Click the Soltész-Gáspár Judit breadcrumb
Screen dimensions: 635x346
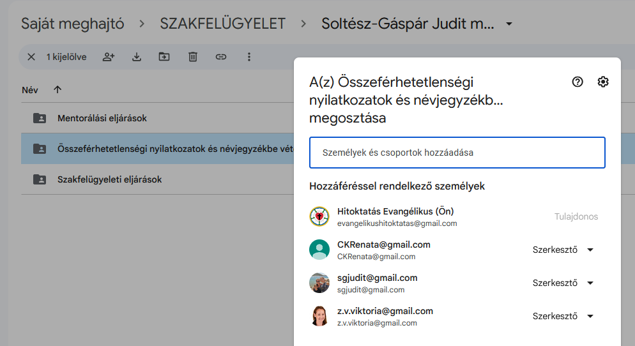pos(408,24)
